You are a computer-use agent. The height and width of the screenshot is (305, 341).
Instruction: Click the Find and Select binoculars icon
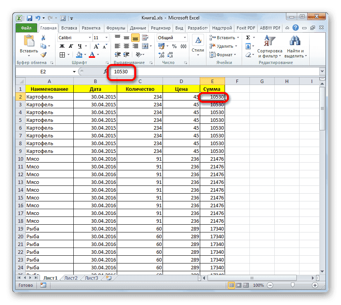[x=295, y=41]
